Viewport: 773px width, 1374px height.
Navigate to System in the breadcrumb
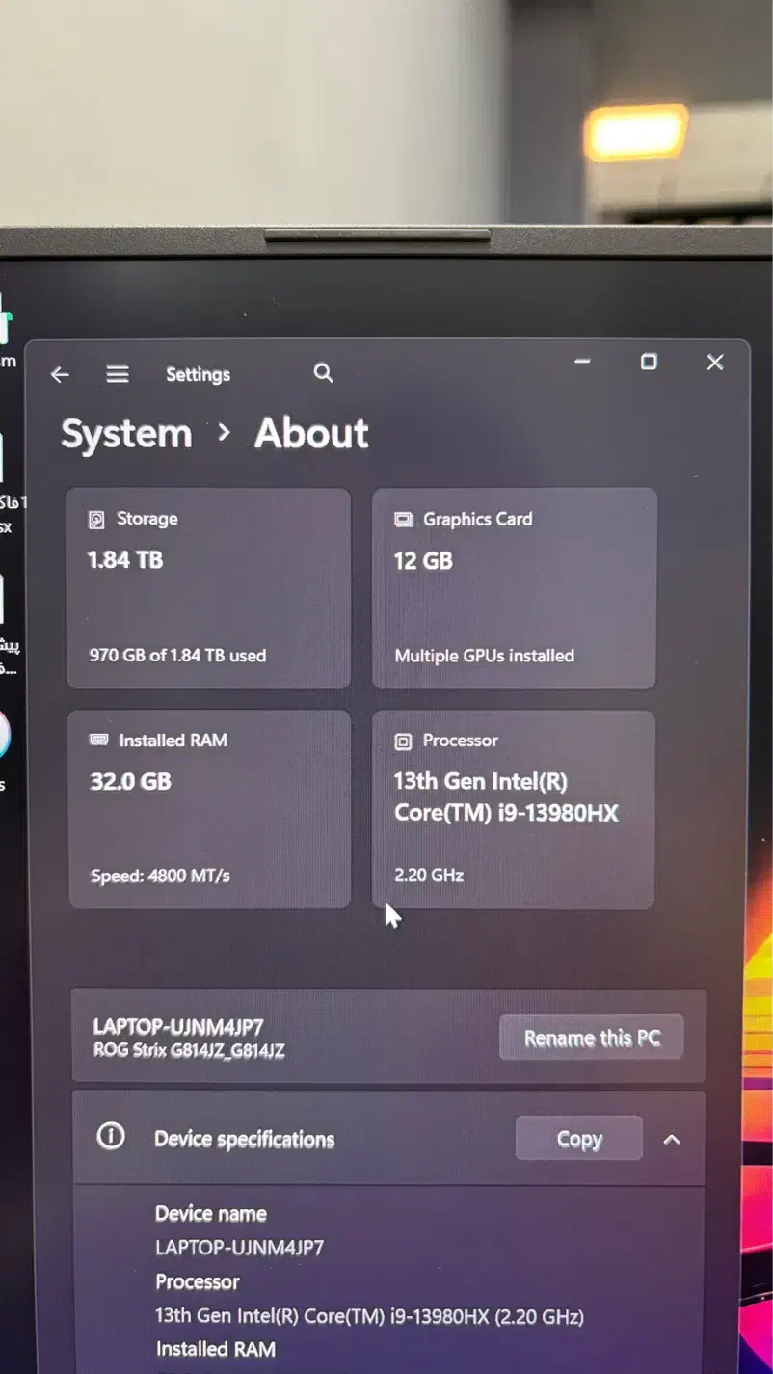click(126, 434)
